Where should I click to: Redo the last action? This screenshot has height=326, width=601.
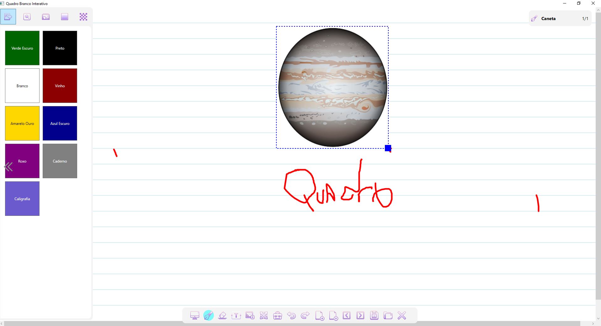pyautogui.click(x=305, y=316)
